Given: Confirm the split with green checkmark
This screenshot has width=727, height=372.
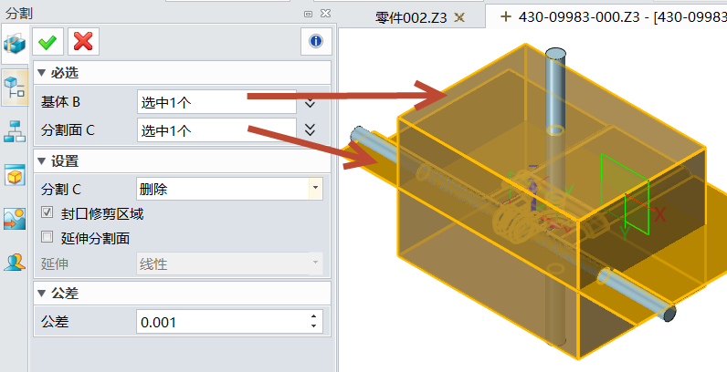Looking at the screenshot, I should (47, 41).
